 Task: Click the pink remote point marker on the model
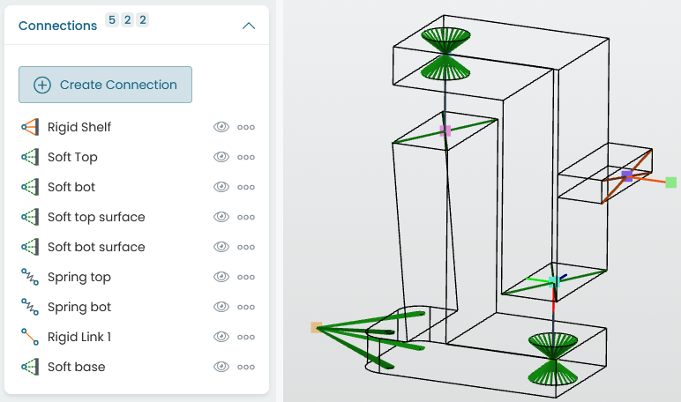click(445, 130)
